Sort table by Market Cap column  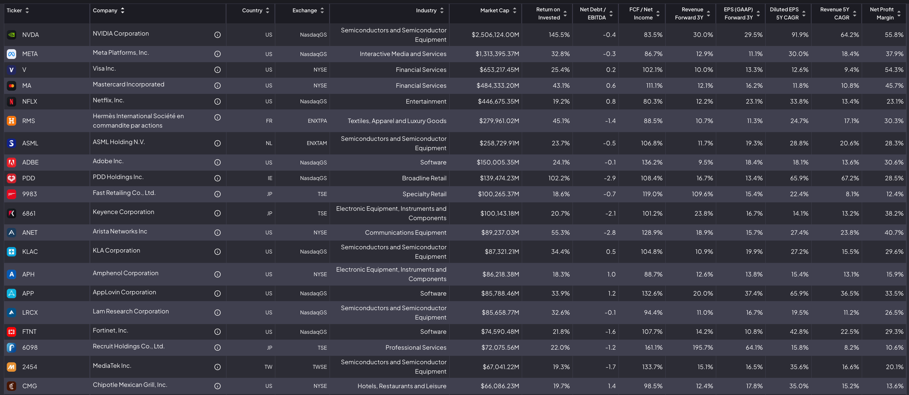tap(514, 10)
